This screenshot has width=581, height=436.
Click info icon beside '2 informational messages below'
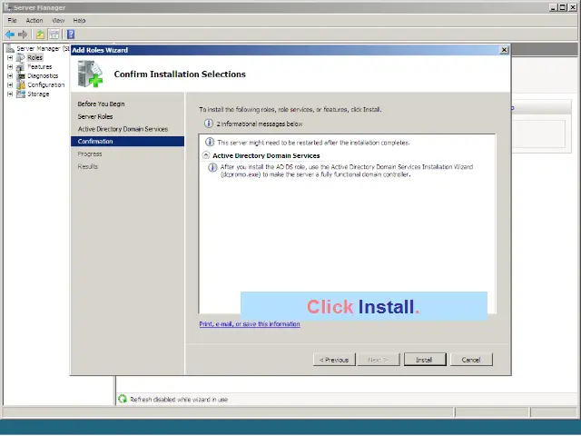point(209,124)
